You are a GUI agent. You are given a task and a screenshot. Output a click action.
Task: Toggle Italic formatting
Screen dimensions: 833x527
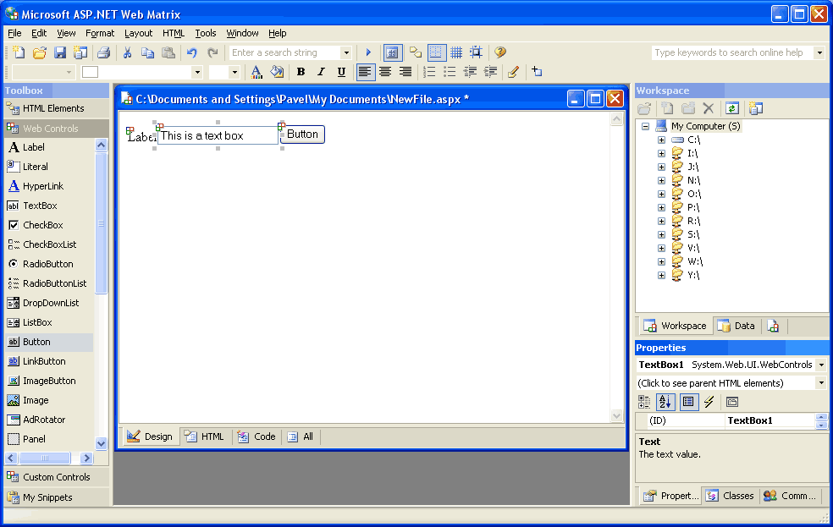click(x=321, y=72)
